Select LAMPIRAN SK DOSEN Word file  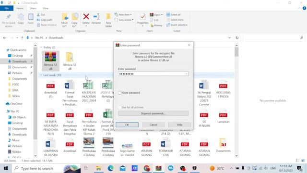(50, 147)
